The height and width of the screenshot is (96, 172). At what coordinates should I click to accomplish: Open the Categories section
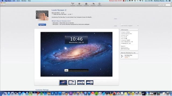click(x=86, y=4)
